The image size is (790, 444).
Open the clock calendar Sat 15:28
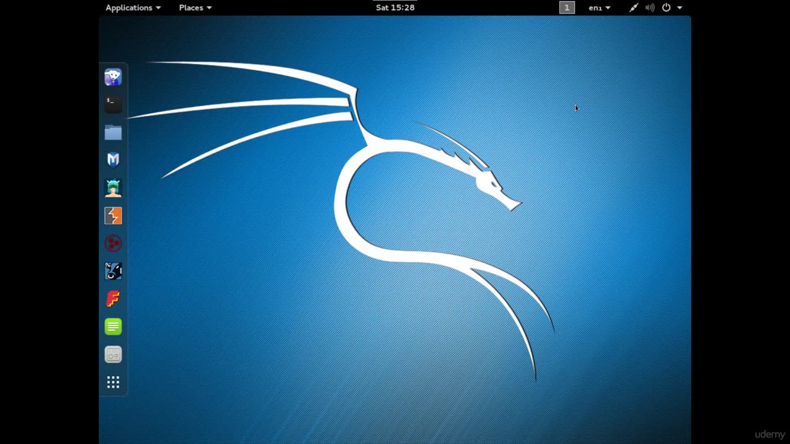coord(395,7)
